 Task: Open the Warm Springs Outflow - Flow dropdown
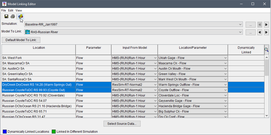(193, 85)
